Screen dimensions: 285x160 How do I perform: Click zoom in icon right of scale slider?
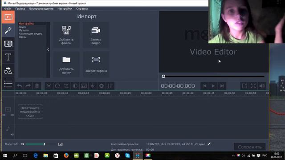point(60,144)
